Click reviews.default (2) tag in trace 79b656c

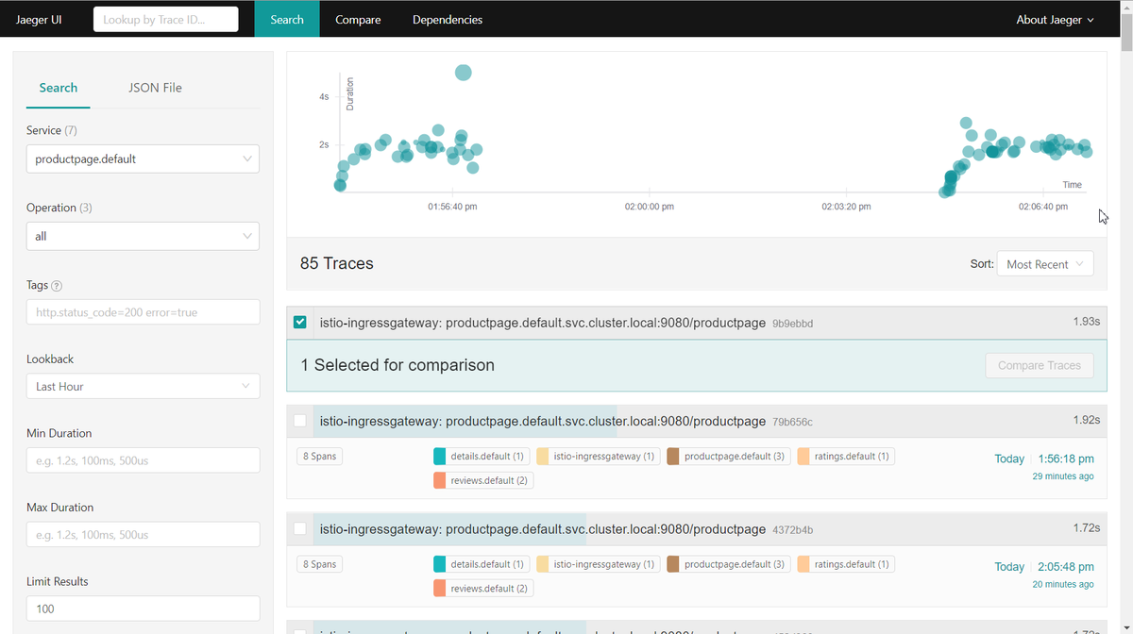(x=483, y=480)
